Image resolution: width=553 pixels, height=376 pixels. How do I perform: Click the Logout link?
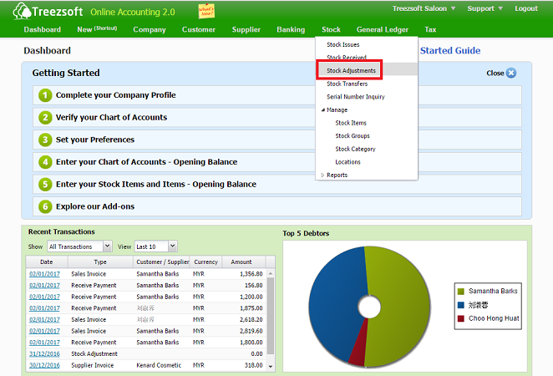526,8
